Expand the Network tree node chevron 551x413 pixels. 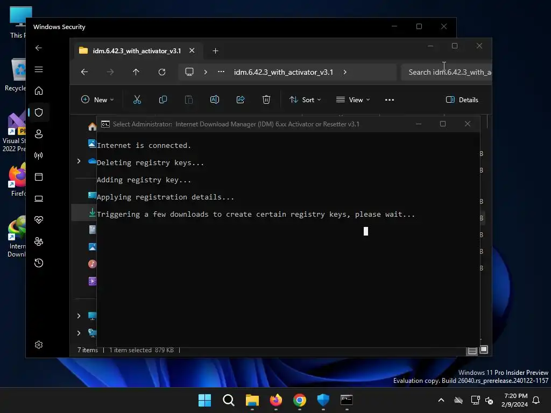(x=79, y=333)
